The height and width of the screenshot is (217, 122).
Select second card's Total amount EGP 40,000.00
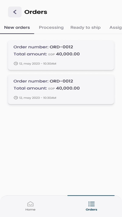47,88
